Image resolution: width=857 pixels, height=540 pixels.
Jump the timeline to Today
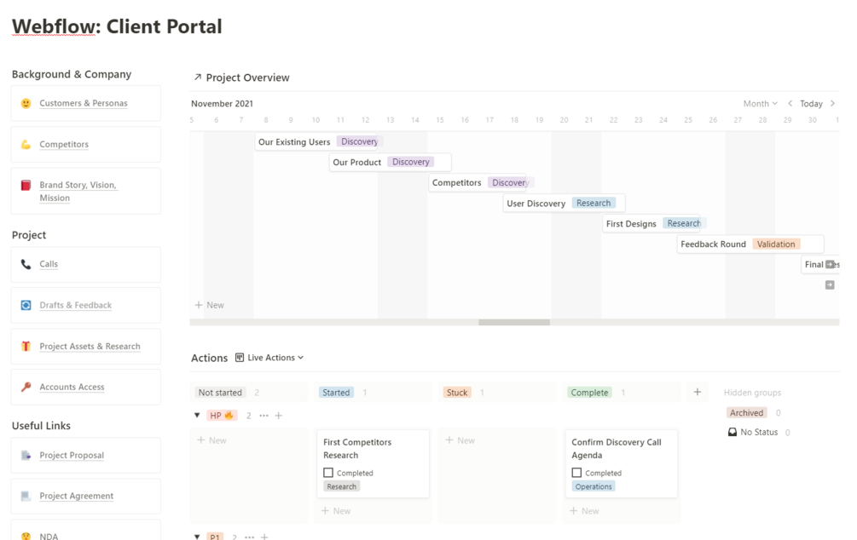[811, 103]
